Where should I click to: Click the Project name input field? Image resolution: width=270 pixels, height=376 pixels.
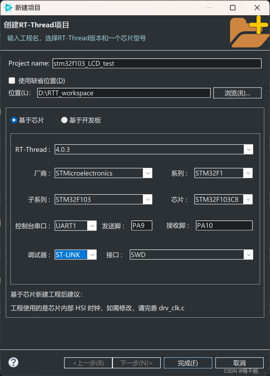pyautogui.click(x=157, y=63)
